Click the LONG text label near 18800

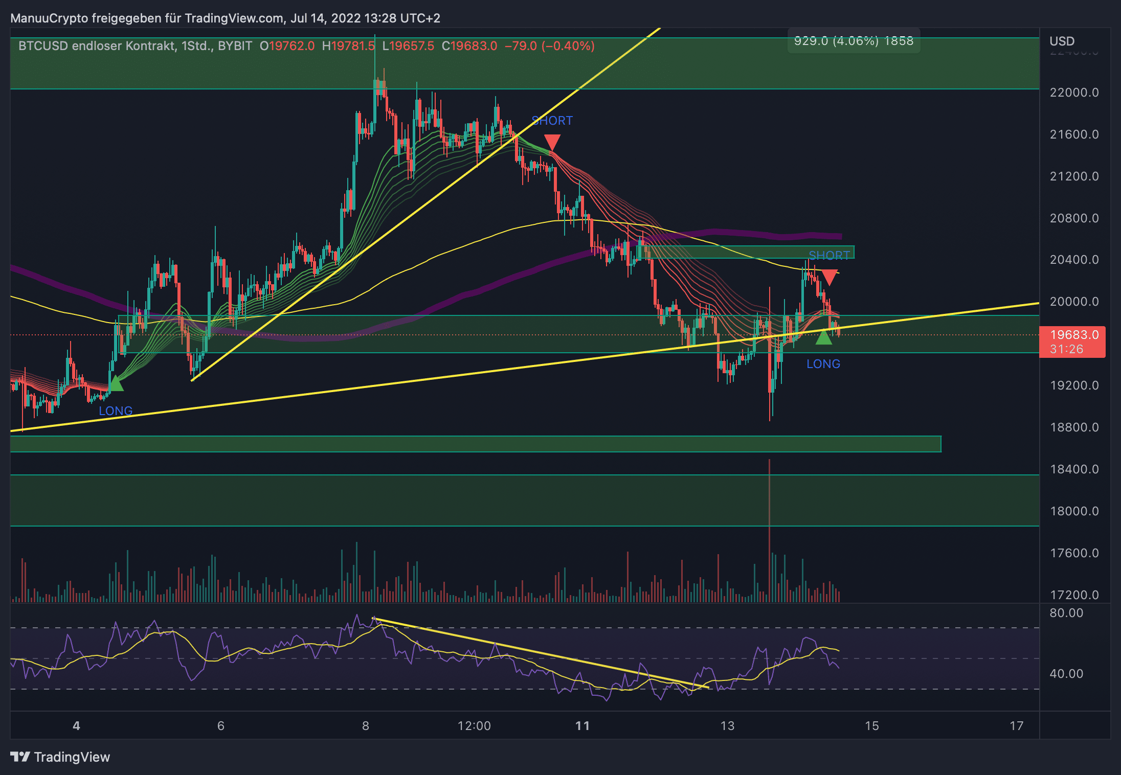116,411
